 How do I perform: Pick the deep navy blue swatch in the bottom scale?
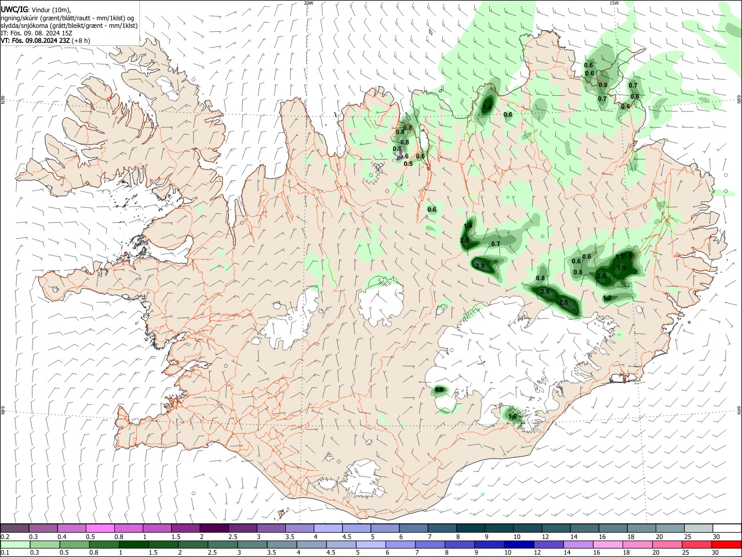pyautogui.click(x=518, y=544)
